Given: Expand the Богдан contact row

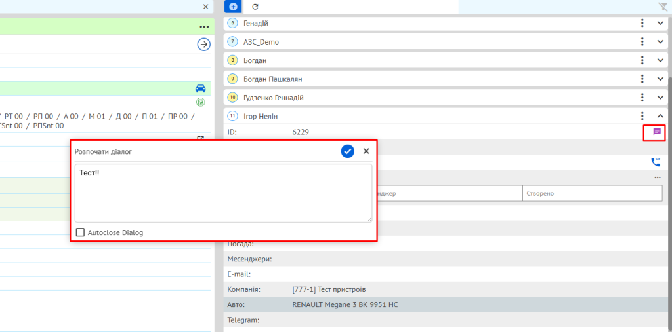Looking at the screenshot, I should pyautogui.click(x=660, y=60).
